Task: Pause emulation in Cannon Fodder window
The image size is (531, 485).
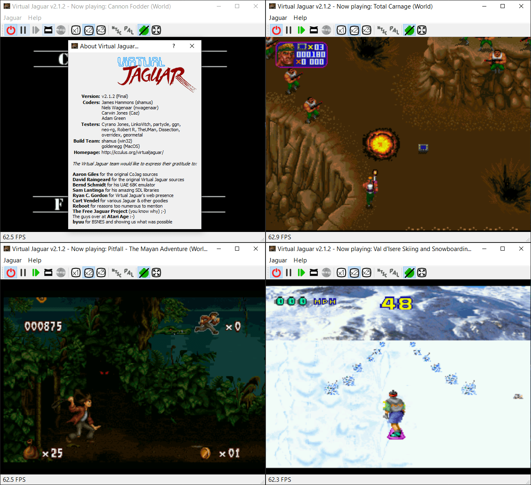Action: (24, 30)
